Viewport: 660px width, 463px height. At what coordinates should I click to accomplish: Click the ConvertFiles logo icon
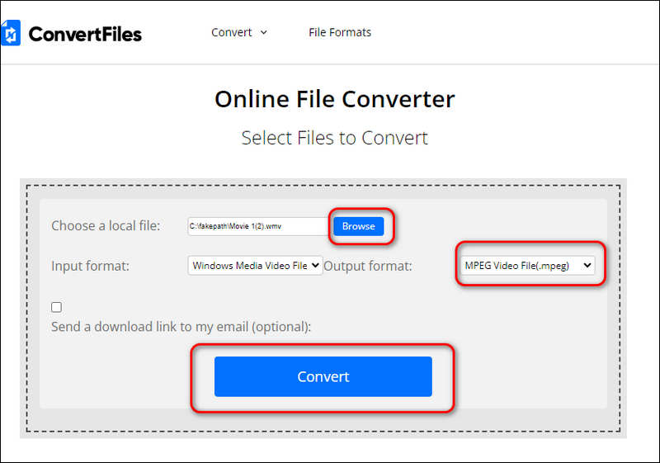click(11, 33)
